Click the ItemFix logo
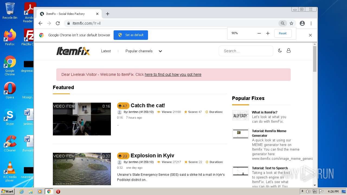Viewport: 347px width, 195px height. (x=73, y=51)
